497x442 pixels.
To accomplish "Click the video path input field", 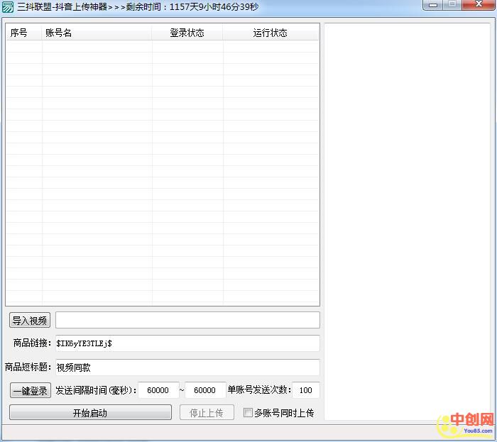I will pyautogui.click(x=187, y=320).
